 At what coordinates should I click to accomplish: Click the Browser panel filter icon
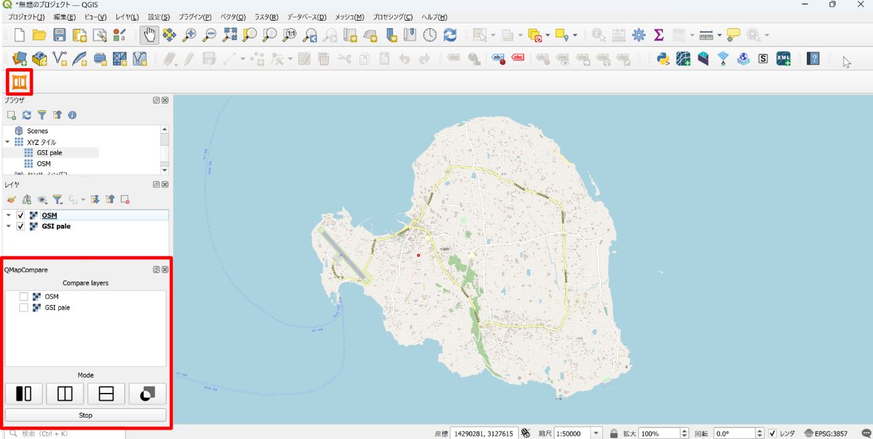pyautogui.click(x=42, y=115)
